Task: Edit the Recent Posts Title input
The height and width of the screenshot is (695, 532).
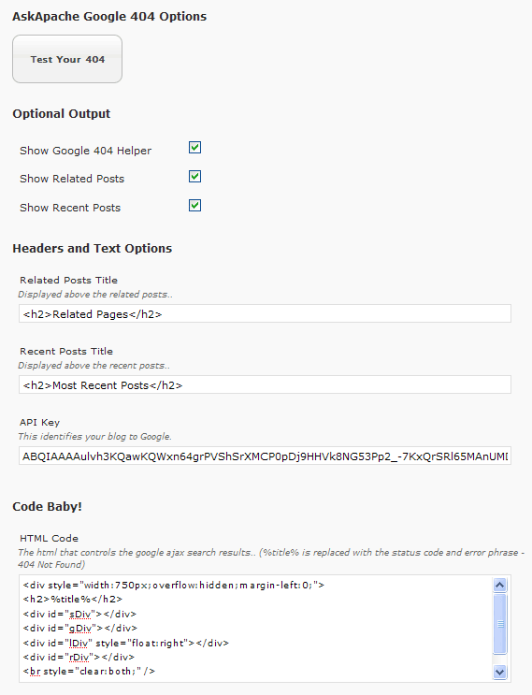Action: click(x=265, y=384)
